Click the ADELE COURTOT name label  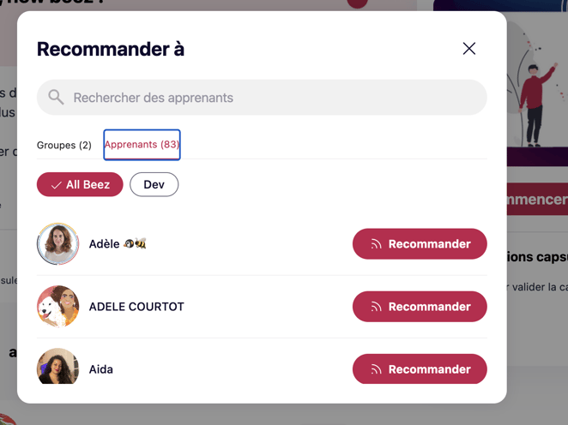[x=136, y=307]
